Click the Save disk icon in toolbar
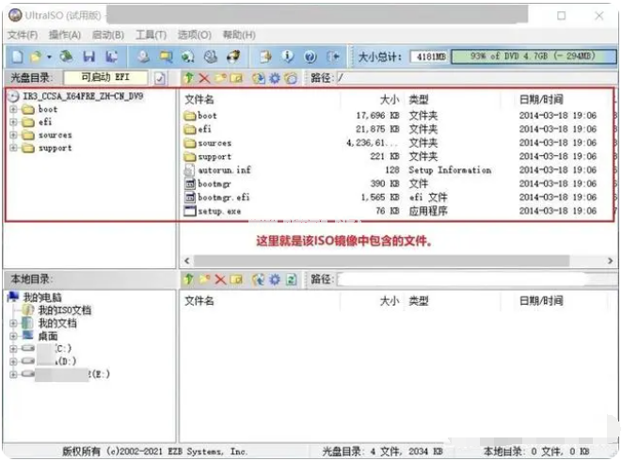 click(x=88, y=57)
